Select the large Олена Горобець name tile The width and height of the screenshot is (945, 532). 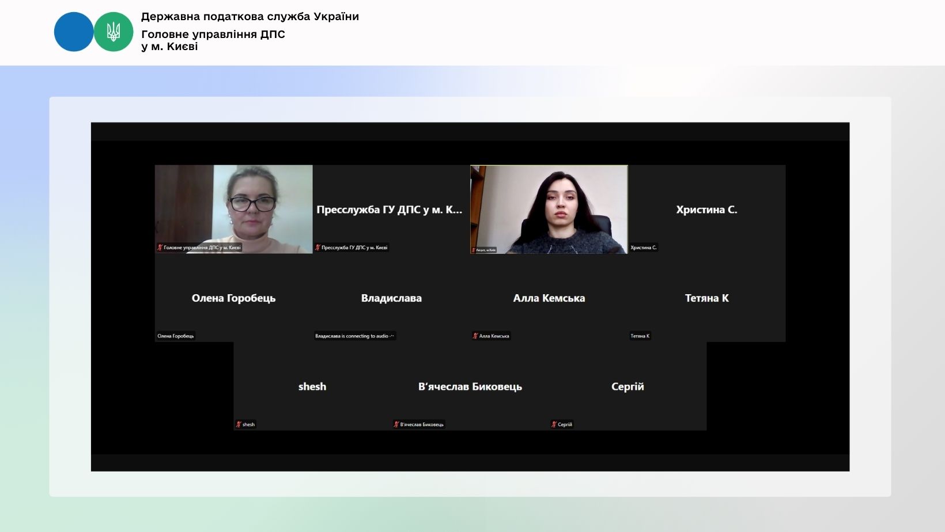click(233, 298)
